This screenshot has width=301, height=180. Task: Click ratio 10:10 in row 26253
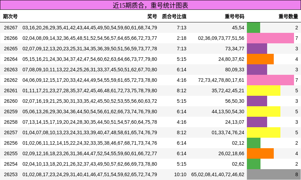pos(180,174)
